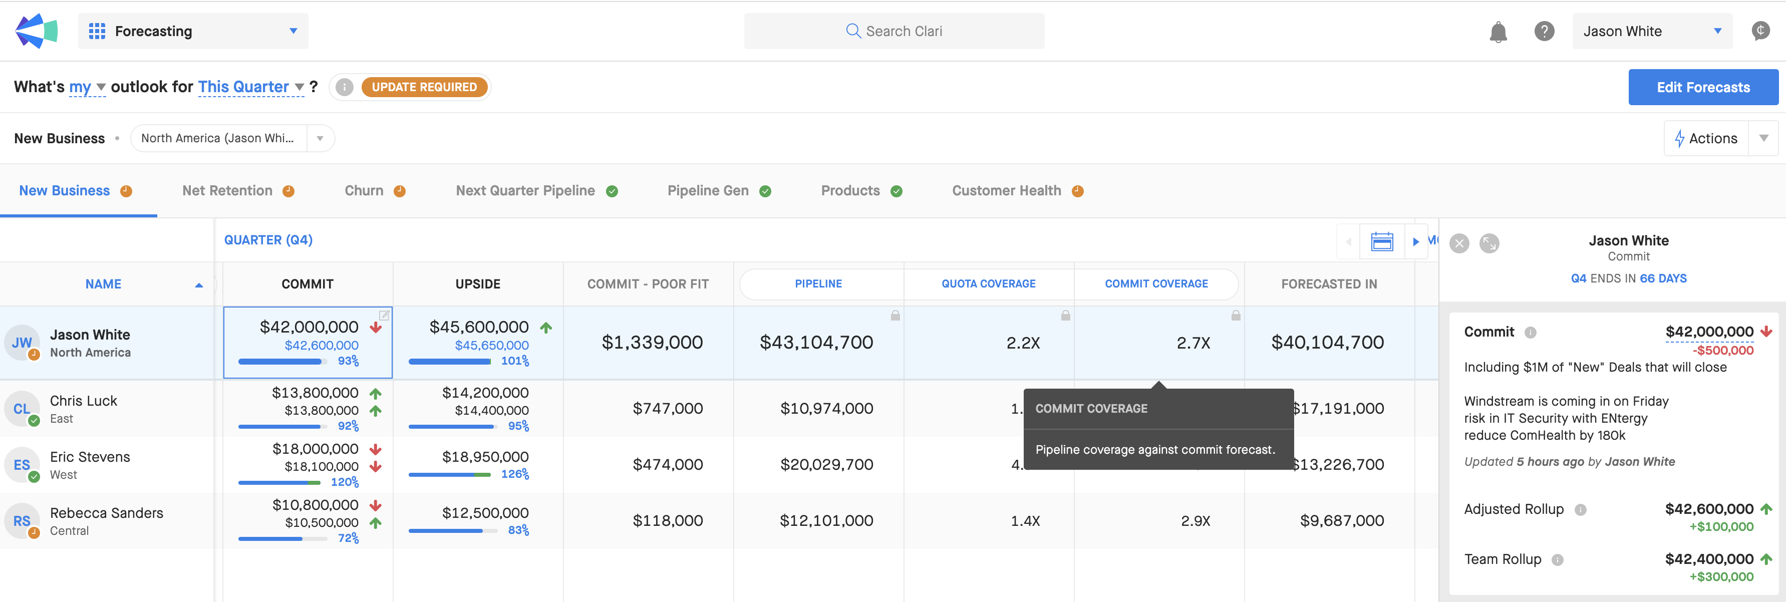Click the Pipeline column header

818,284
